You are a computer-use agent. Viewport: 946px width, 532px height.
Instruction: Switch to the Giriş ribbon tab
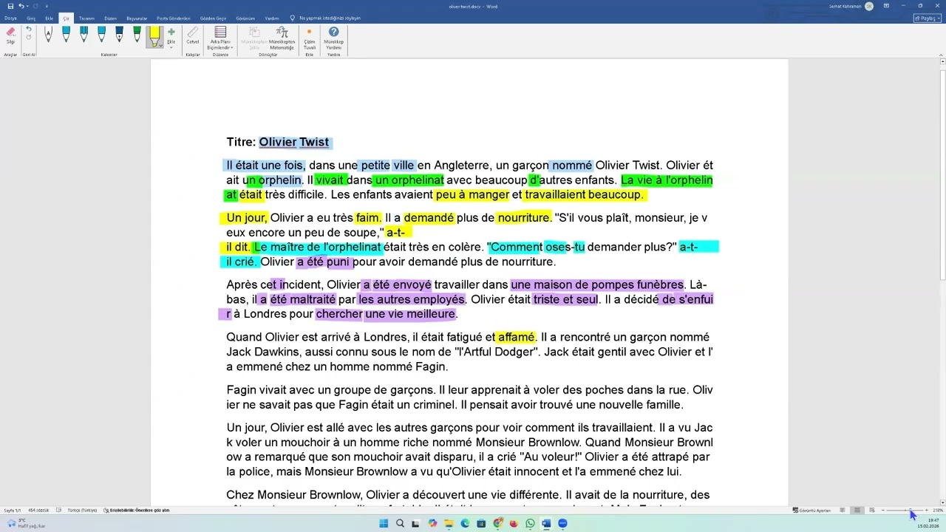pos(31,18)
